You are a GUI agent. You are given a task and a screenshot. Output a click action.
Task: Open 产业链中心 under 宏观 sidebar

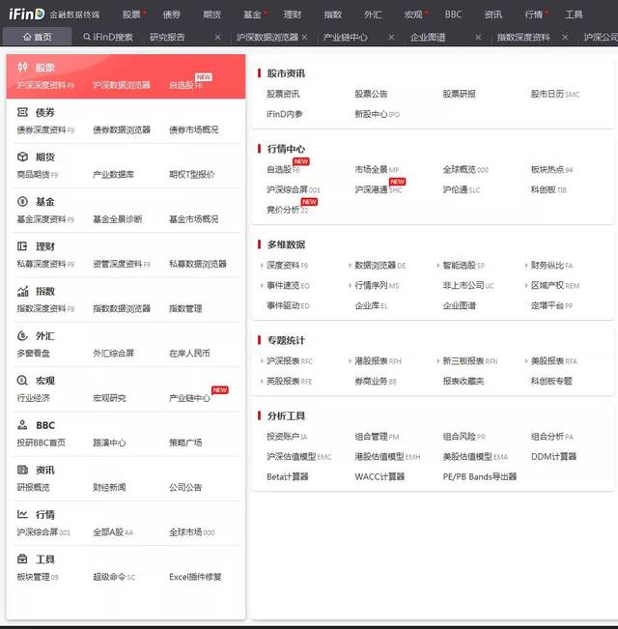pos(189,398)
